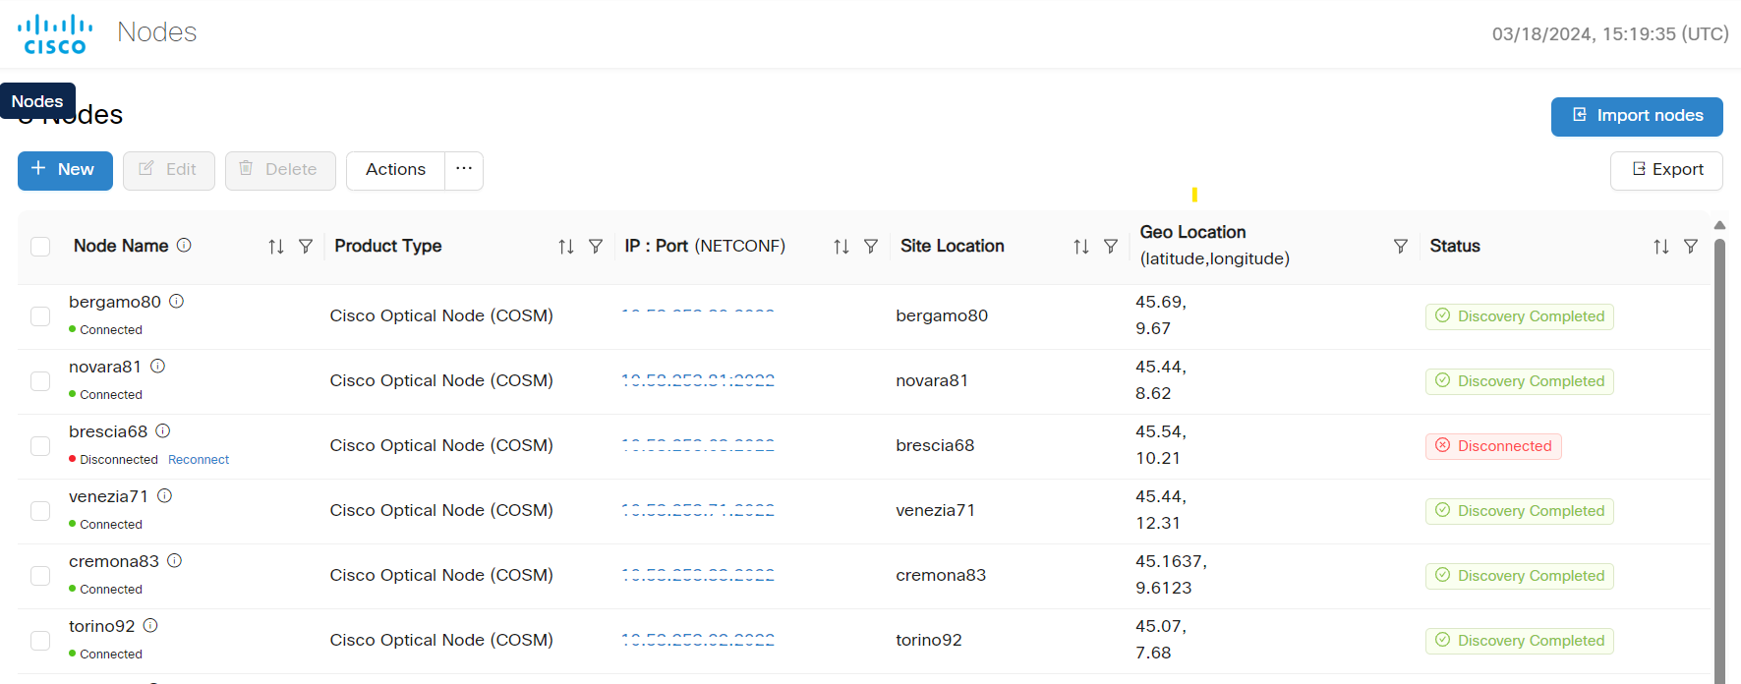Image resolution: width=1741 pixels, height=684 pixels.
Task: Show info for brescia68 node
Action: [163, 431]
